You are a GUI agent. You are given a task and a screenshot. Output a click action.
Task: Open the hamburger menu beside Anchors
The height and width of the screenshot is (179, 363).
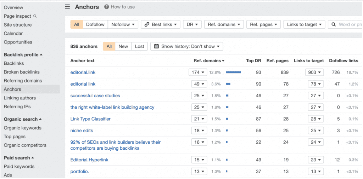click(67, 7)
